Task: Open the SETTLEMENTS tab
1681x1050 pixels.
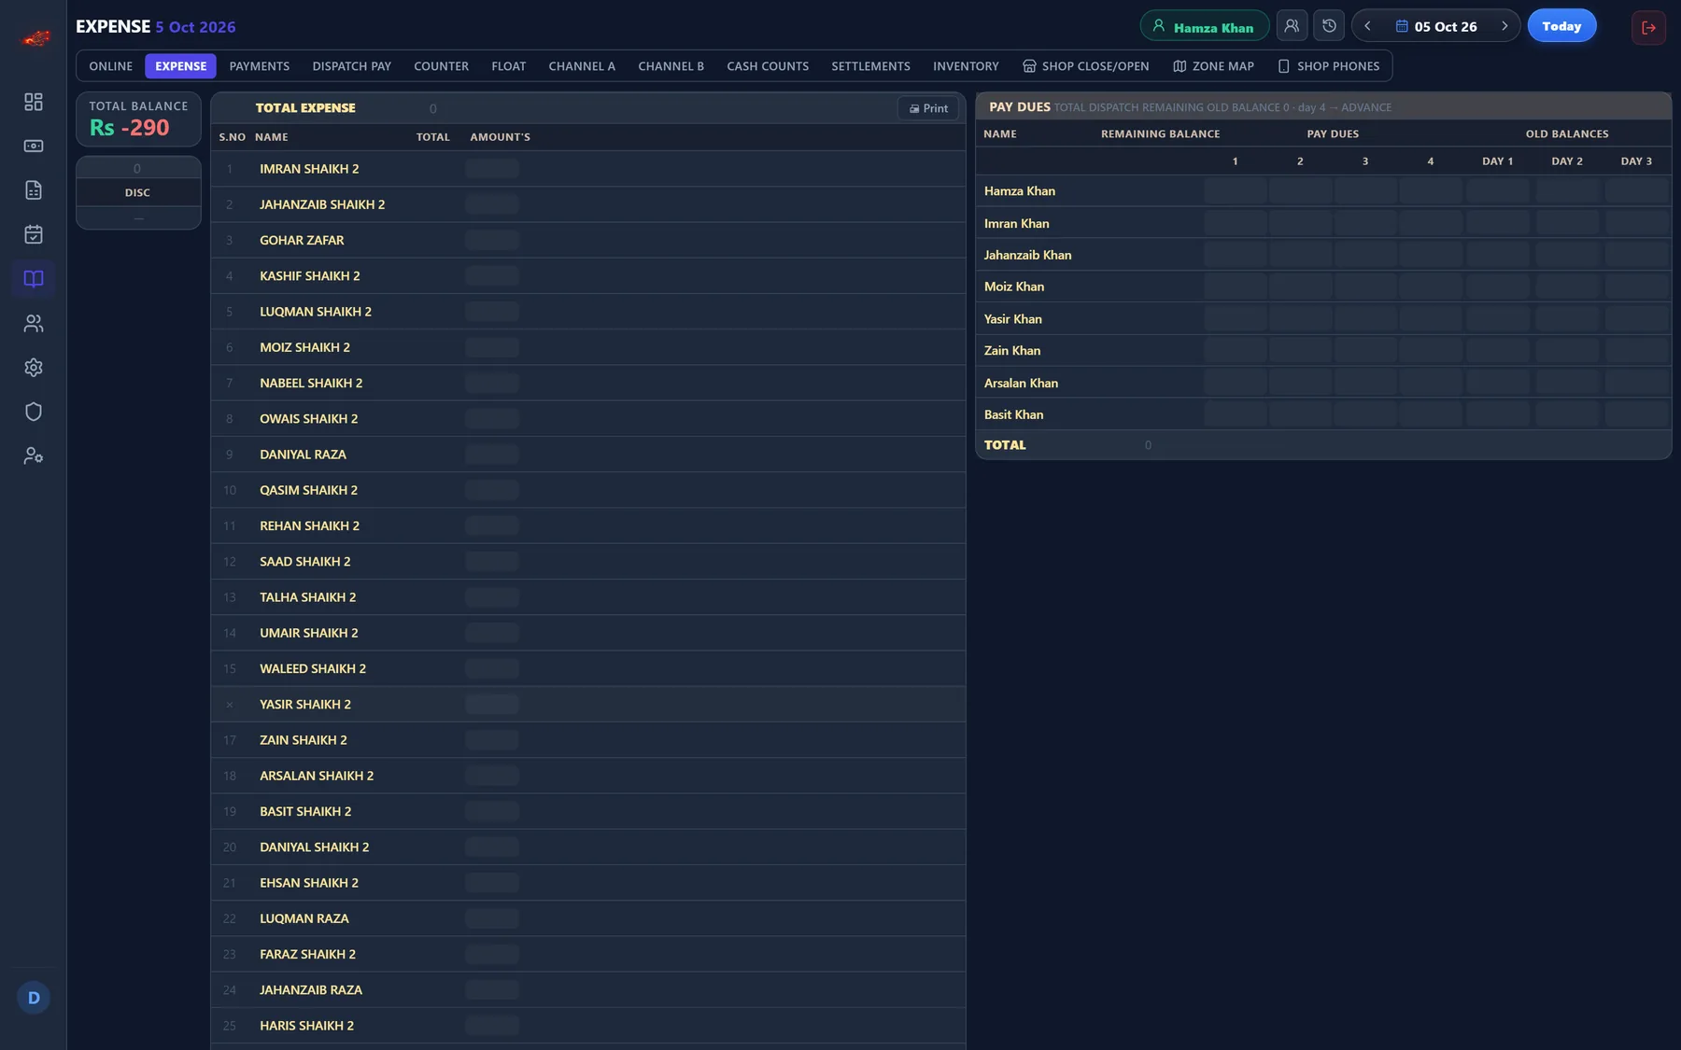Action: pyautogui.click(x=870, y=66)
